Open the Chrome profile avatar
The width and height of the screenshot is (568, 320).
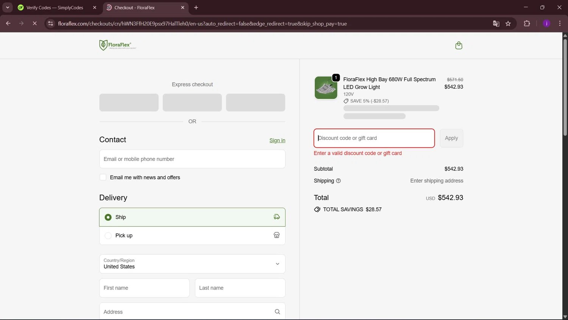(x=546, y=24)
